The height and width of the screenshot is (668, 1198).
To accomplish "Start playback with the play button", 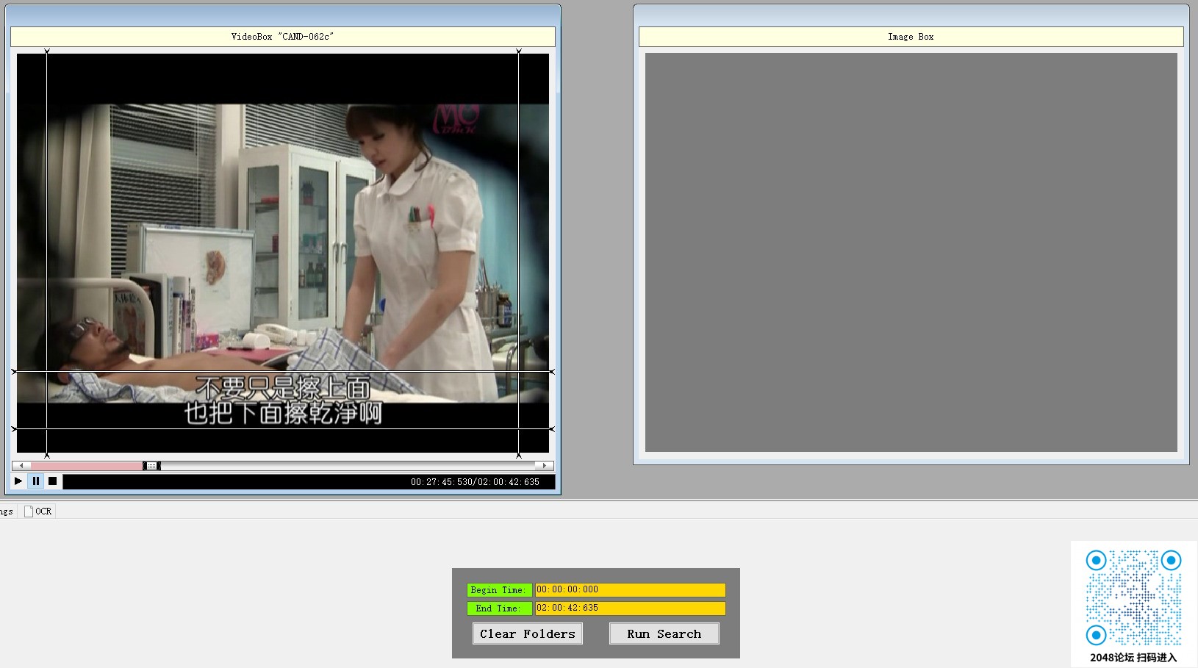I will pos(18,481).
